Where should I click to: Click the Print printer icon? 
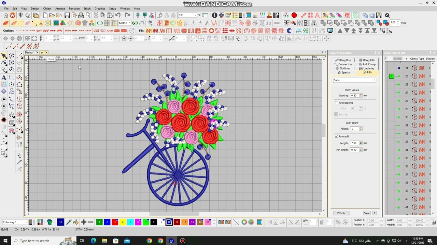pos(81,15)
